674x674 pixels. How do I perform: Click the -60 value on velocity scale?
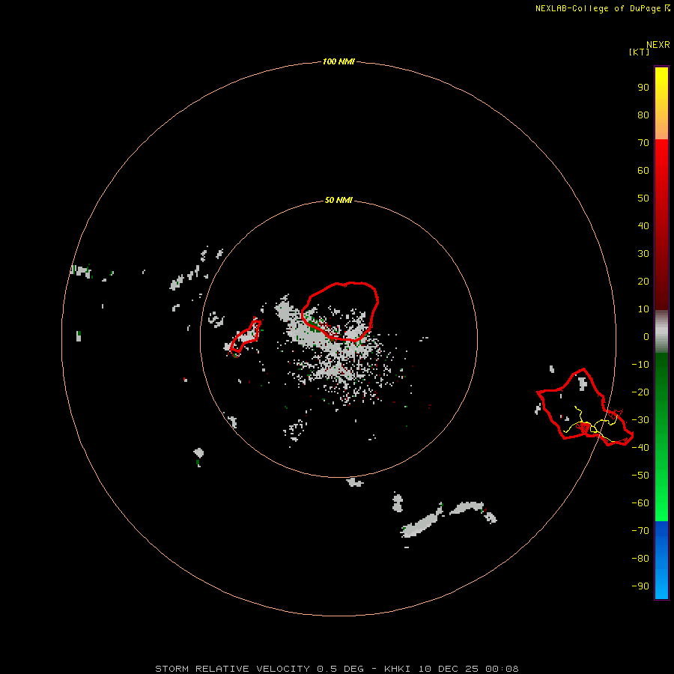point(640,503)
